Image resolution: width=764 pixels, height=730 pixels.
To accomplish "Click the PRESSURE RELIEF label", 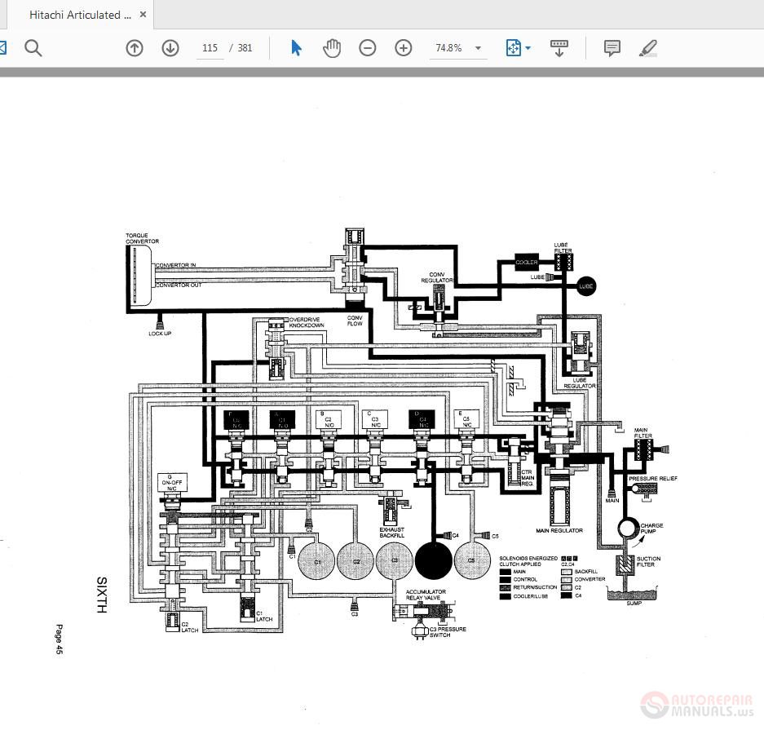I will [x=653, y=479].
